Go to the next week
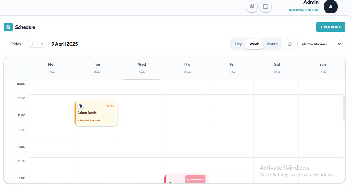Viewport: 352px width, 188px height. click(42, 44)
